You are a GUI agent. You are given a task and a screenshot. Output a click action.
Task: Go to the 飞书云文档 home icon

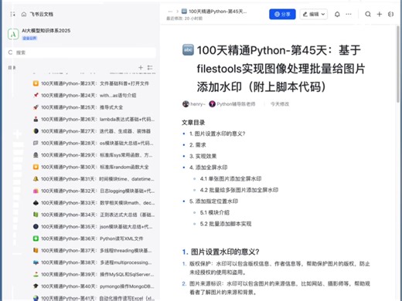click(24, 14)
